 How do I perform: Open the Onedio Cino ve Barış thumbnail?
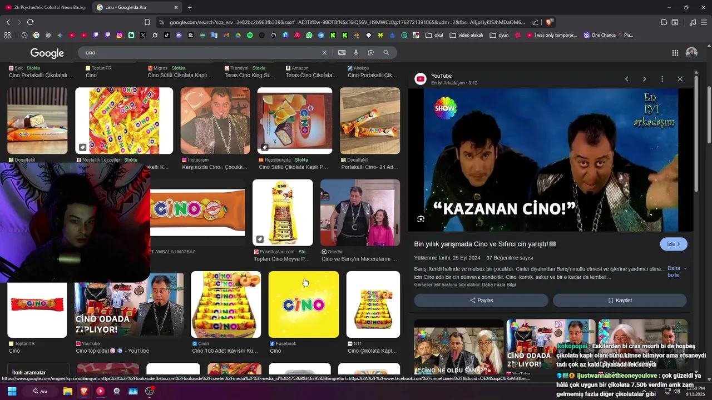pyautogui.click(x=360, y=212)
